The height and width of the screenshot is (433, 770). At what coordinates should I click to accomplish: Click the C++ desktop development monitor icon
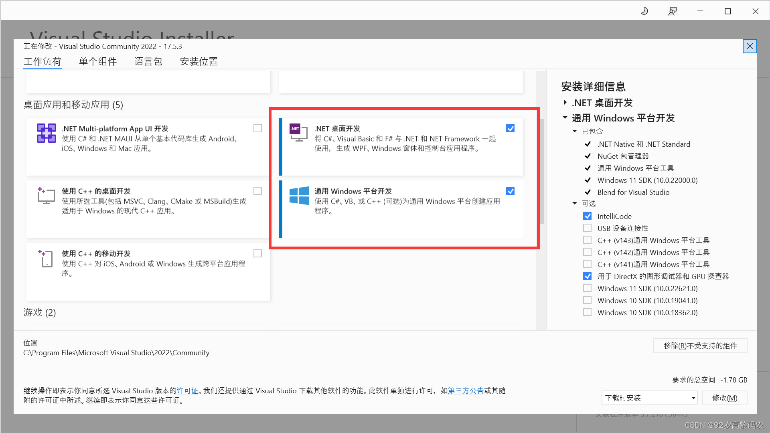47,196
